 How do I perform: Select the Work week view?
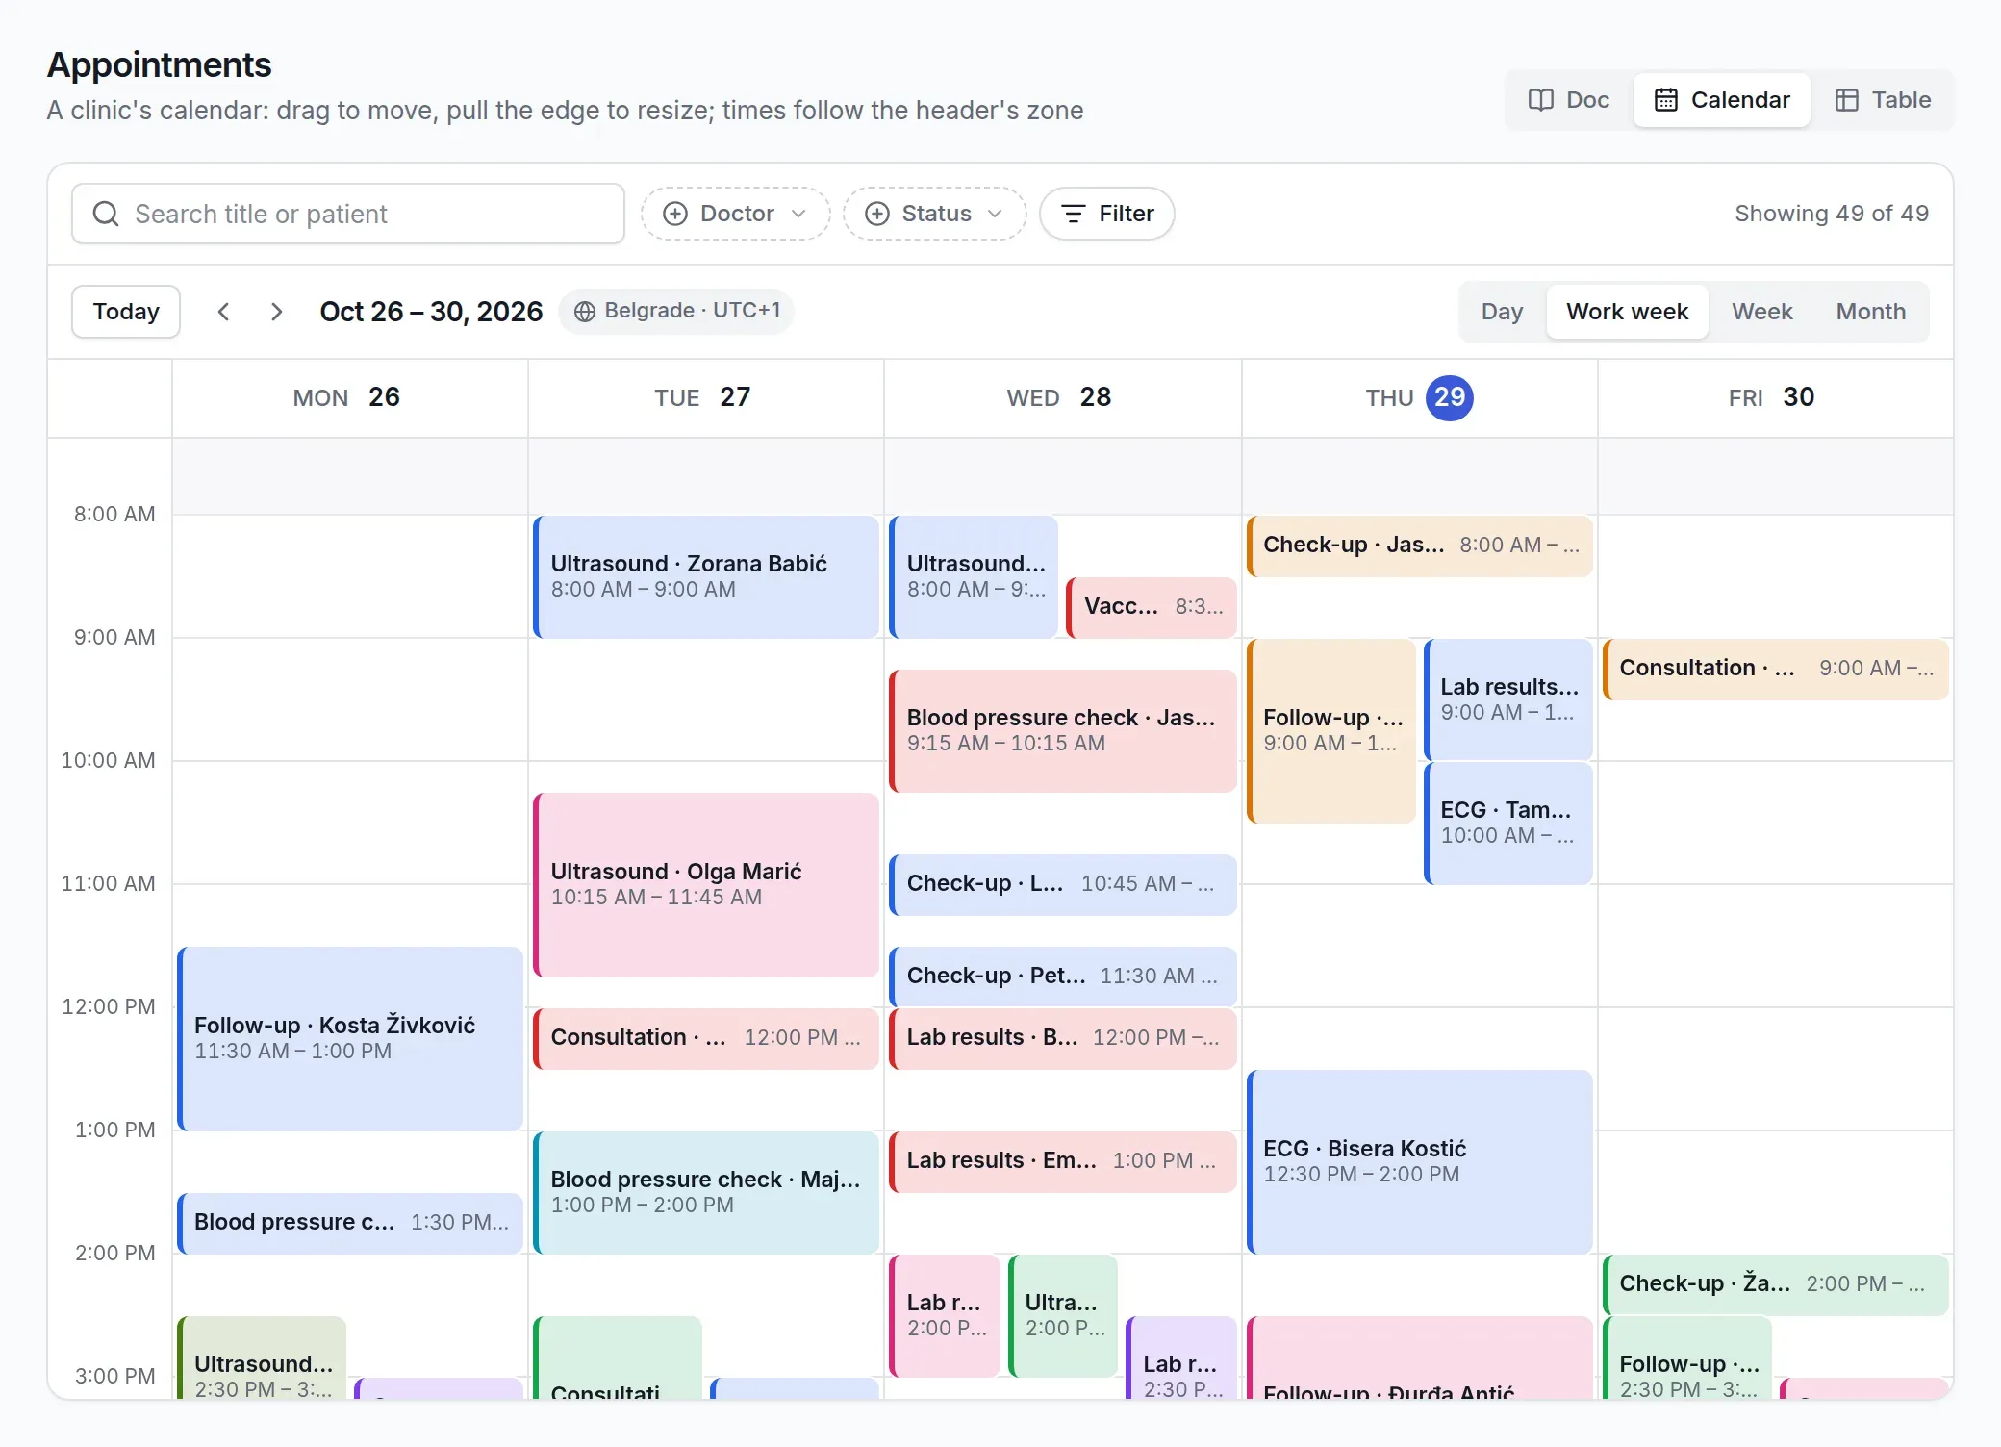click(1627, 312)
